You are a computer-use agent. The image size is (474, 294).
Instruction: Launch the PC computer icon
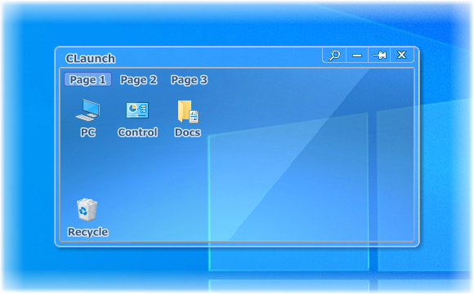pyautogui.click(x=87, y=110)
